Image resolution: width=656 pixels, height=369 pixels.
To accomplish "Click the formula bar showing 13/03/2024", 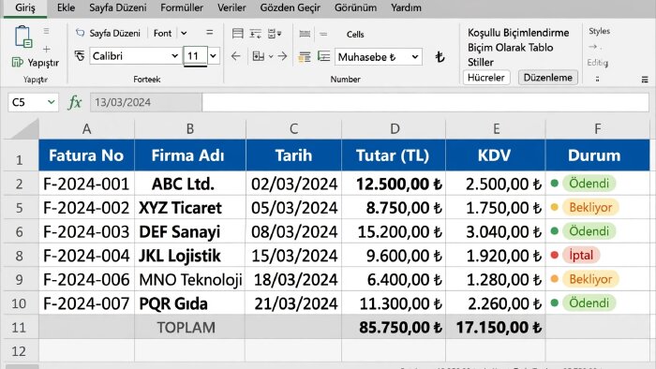I will [369, 102].
